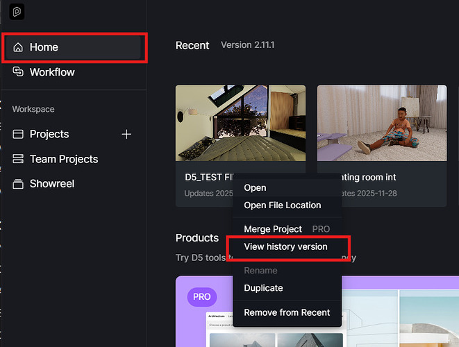Select View history version option
459x347 pixels.
click(285, 246)
